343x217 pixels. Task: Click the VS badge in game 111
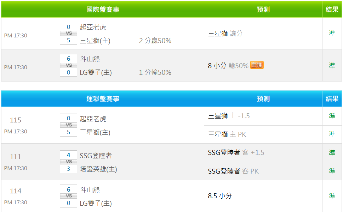tap(69, 162)
